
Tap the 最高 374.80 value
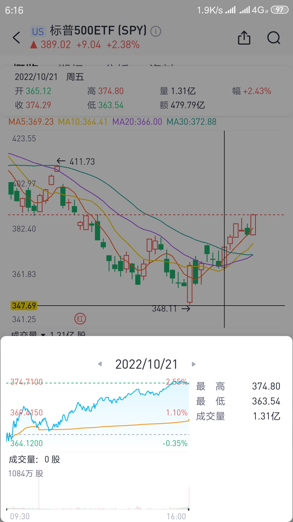pyautogui.click(x=266, y=386)
